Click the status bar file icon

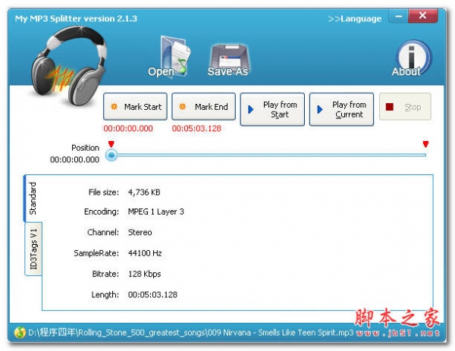(20, 333)
